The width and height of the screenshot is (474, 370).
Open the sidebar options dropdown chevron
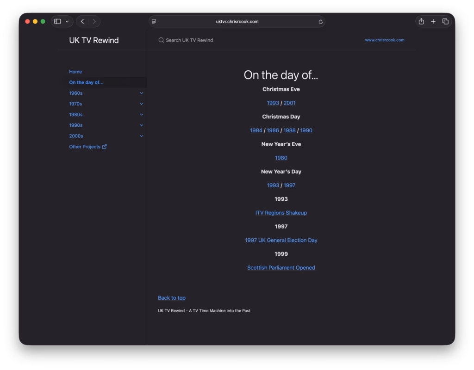[x=67, y=21]
